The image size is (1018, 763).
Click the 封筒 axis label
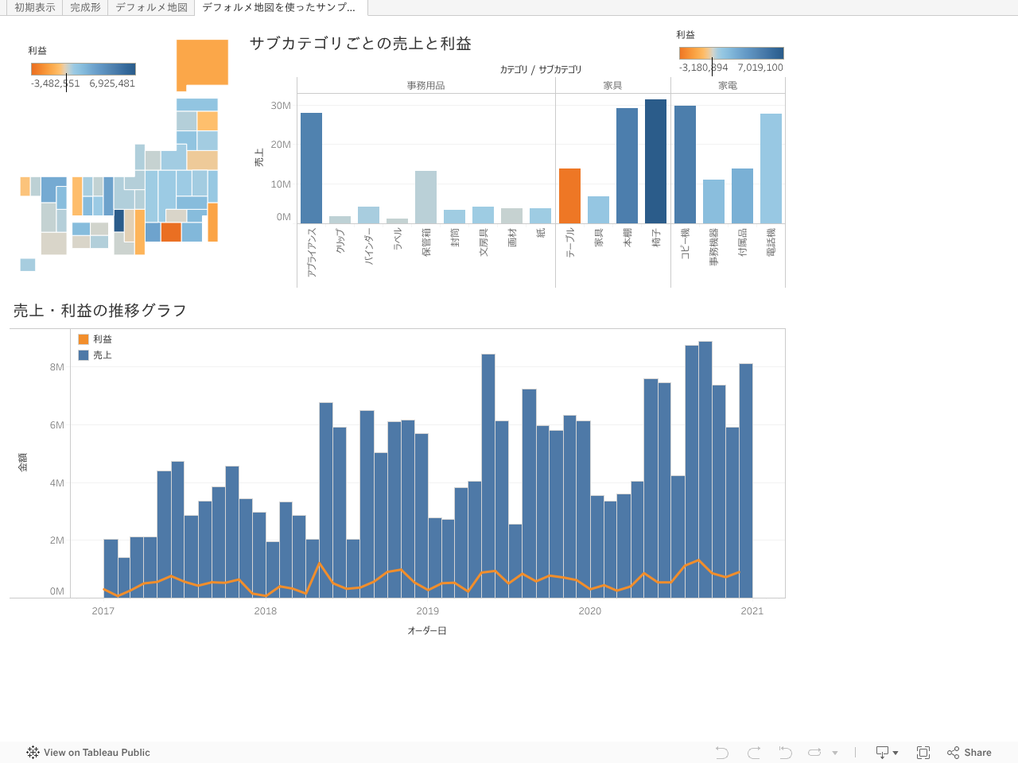[x=455, y=237]
